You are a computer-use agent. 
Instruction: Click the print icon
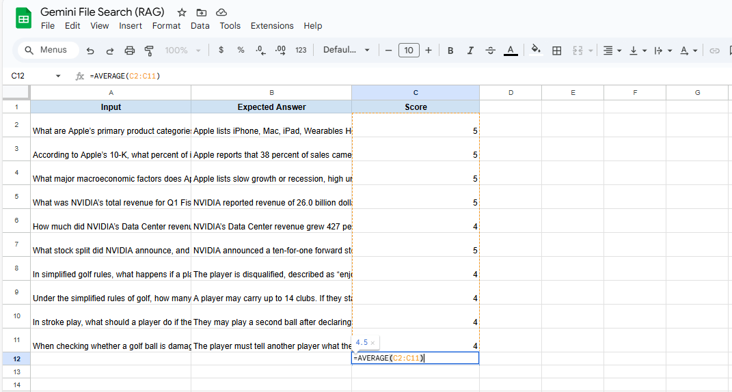130,51
